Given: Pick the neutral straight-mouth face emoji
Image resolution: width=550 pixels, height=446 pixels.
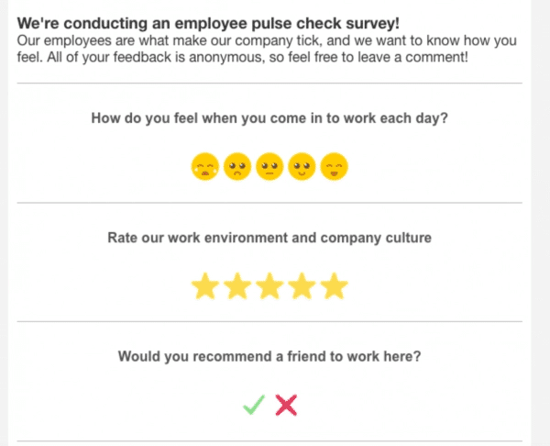Looking at the screenshot, I should tap(269, 166).
